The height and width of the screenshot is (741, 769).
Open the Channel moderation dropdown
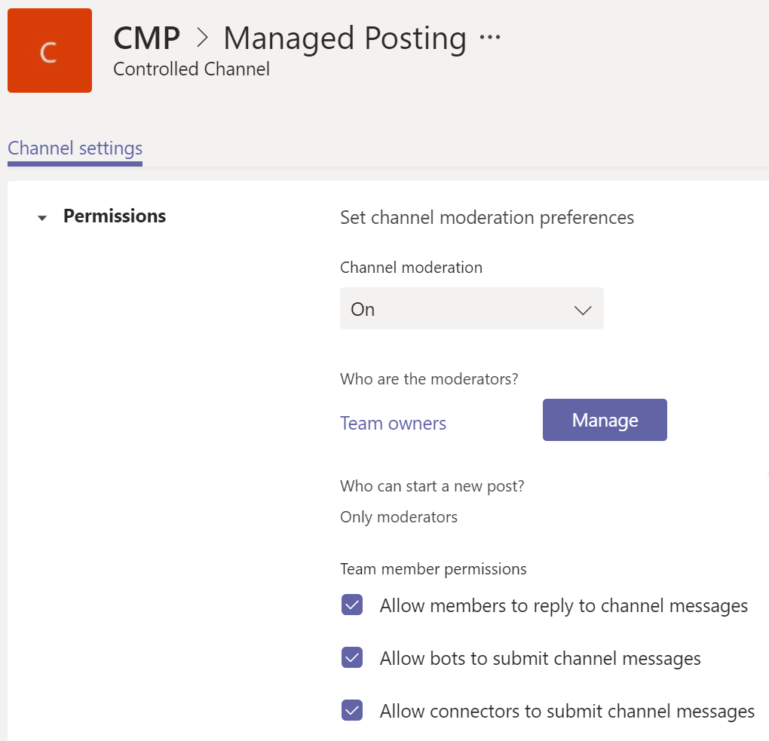(x=471, y=308)
